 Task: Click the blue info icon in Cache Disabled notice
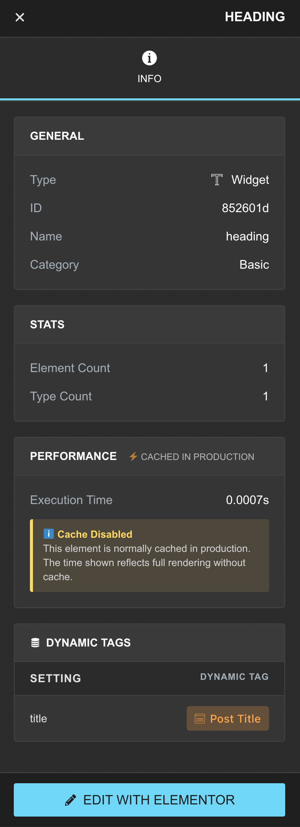click(x=49, y=534)
